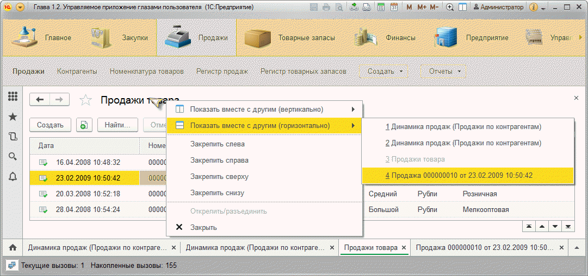The image size is (588, 276).
Task: Open the calculator icon in title bar
Action: (381, 7)
